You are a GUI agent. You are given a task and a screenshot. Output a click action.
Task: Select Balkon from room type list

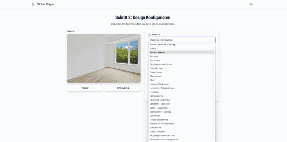pyautogui.click(x=153, y=48)
